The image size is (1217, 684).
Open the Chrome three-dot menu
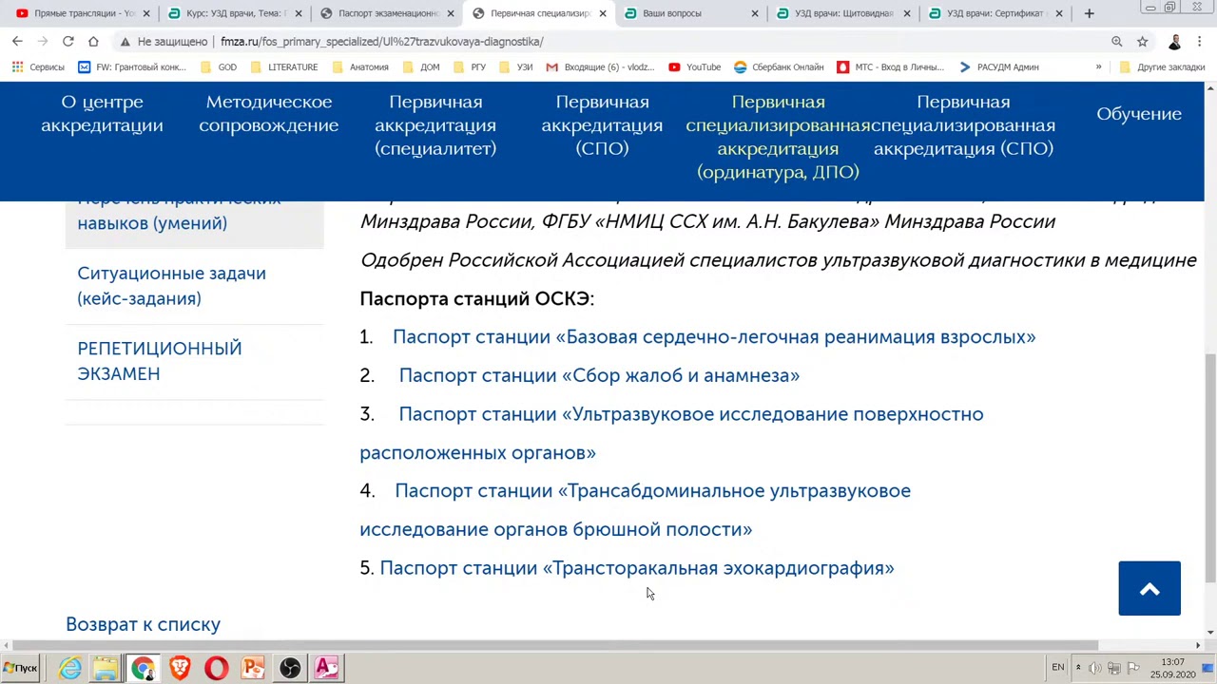pos(1200,41)
